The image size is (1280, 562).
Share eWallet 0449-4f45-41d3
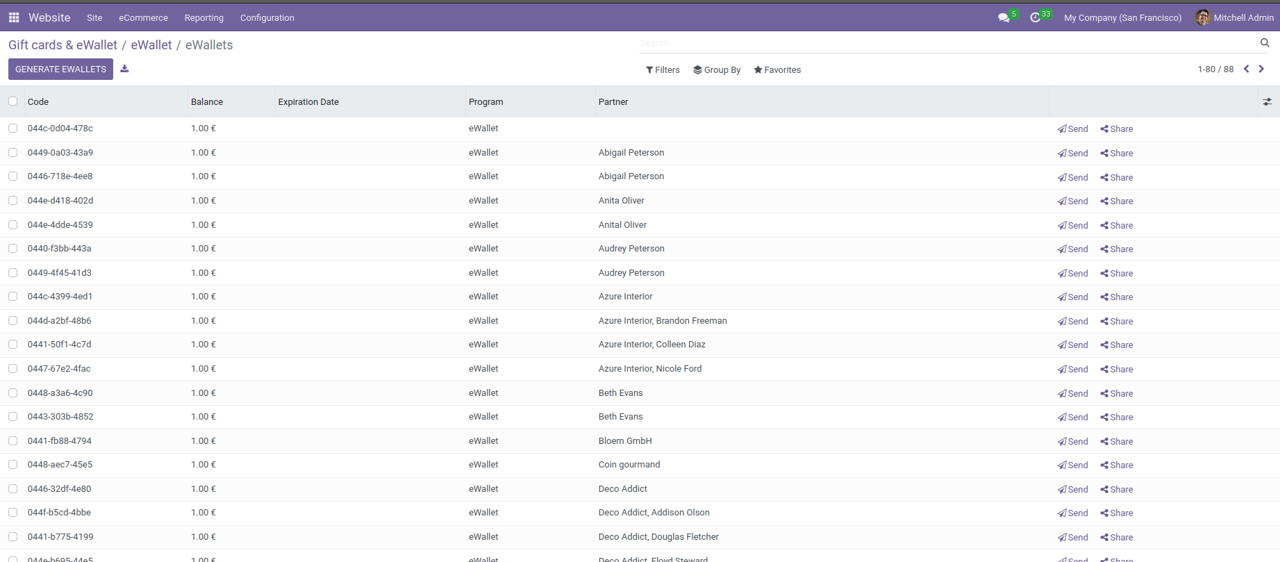point(1117,274)
